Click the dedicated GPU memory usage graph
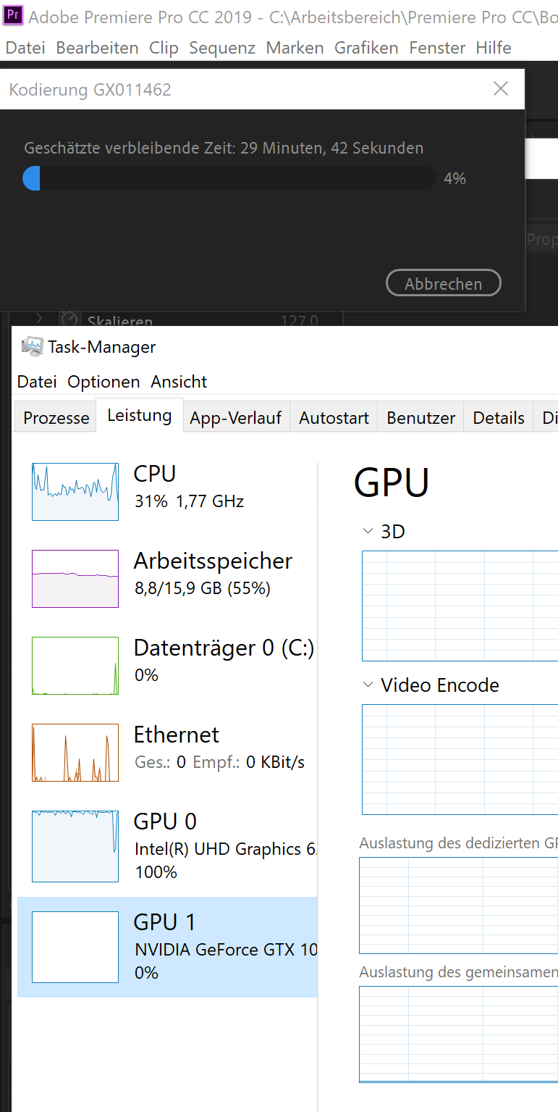 (458, 906)
